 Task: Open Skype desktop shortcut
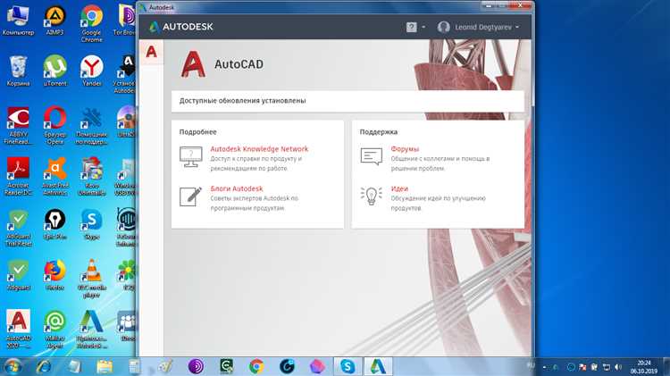tap(91, 224)
